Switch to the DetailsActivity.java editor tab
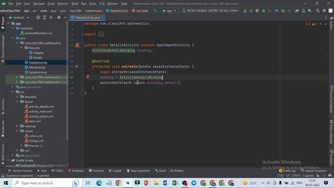The image size is (334, 188). coord(87,17)
